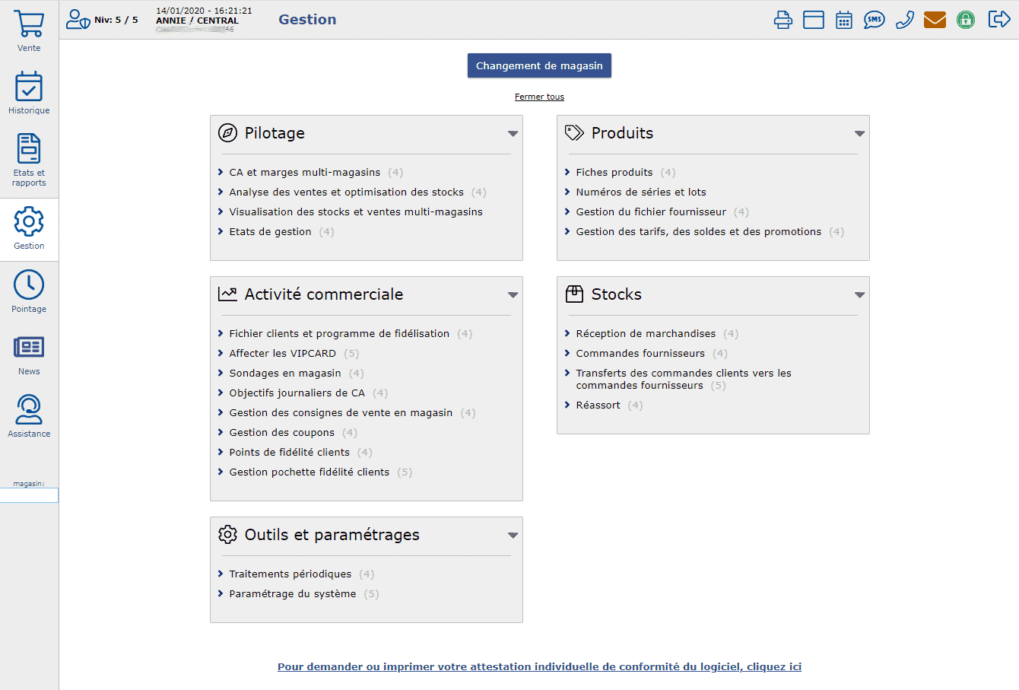Click the printer icon in top toolbar
Screen dimensions: 1019x690
click(783, 20)
